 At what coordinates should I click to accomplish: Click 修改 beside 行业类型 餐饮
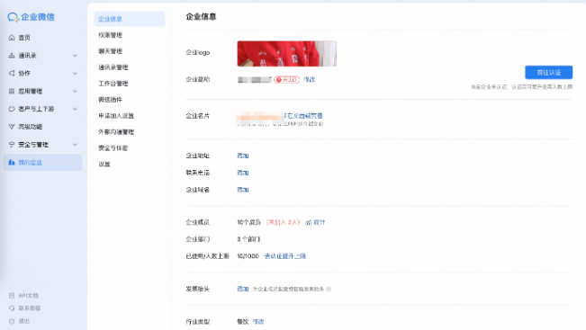(x=258, y=321)
